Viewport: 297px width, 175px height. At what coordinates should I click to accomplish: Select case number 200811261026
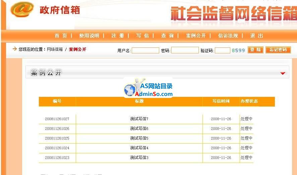click(57, 129)
